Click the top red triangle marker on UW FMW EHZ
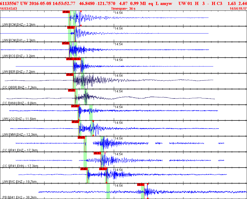 [93, 121]
